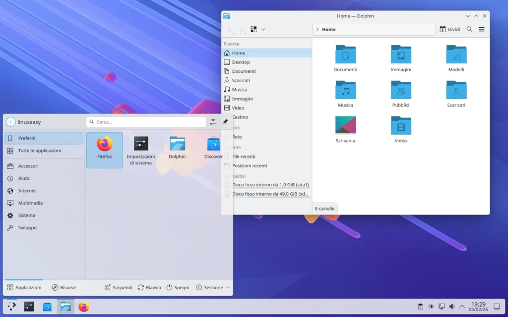Switch to the Risorse tab in the launcher
The width and height of the screenshot is (508, 317).
coord(64,287)
